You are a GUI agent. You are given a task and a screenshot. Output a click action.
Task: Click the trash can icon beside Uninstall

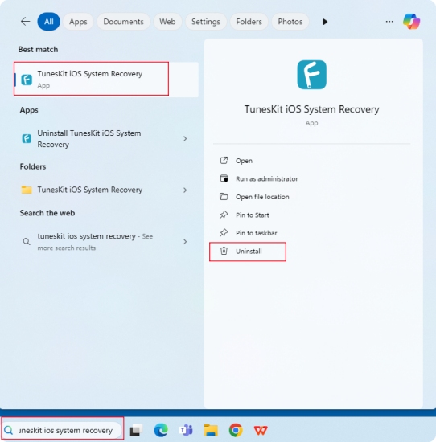224,251
